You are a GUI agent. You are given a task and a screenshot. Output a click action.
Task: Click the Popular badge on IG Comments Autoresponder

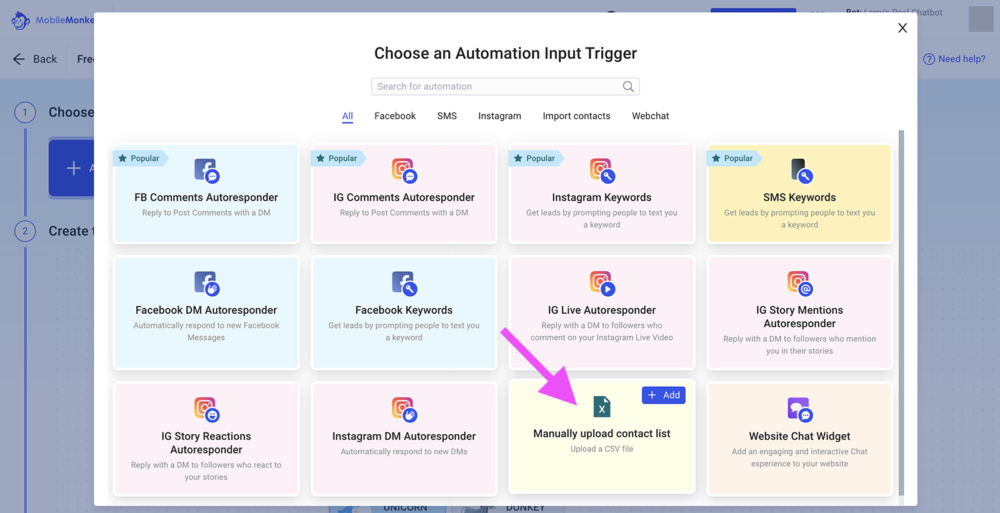[x=338, y=159]
